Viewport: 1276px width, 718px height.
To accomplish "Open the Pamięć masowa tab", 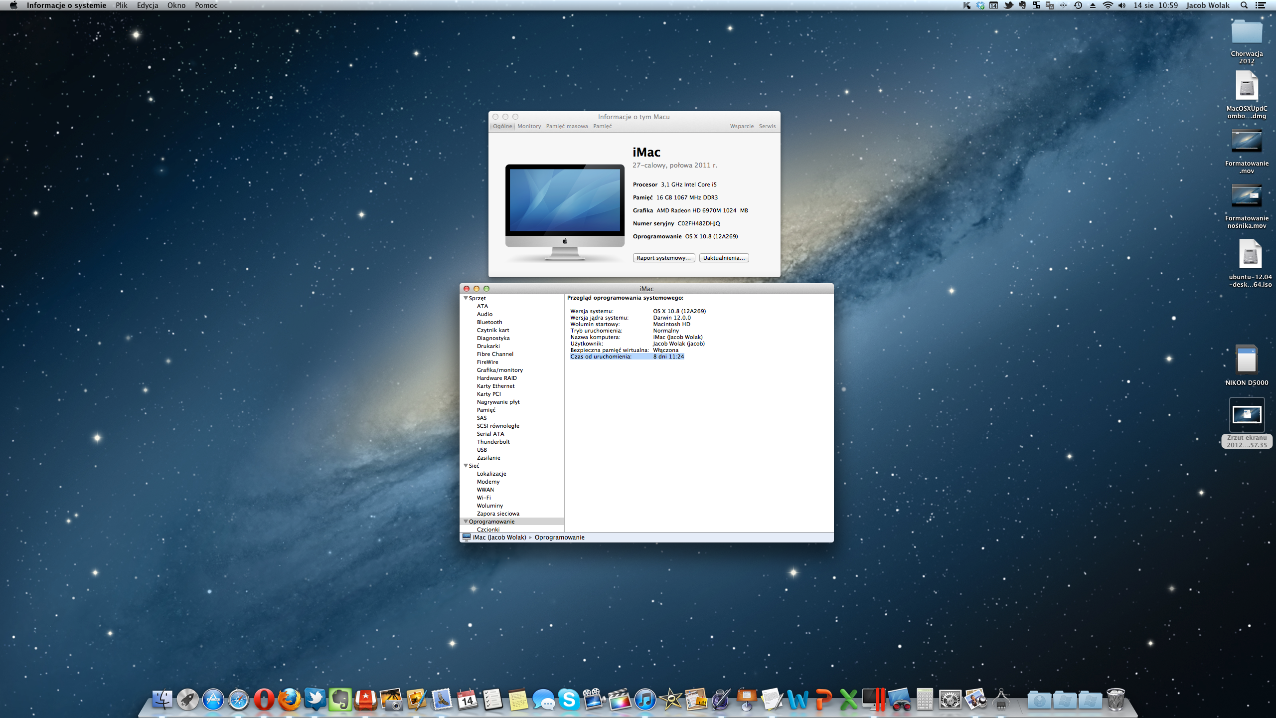I will (567, 126).
